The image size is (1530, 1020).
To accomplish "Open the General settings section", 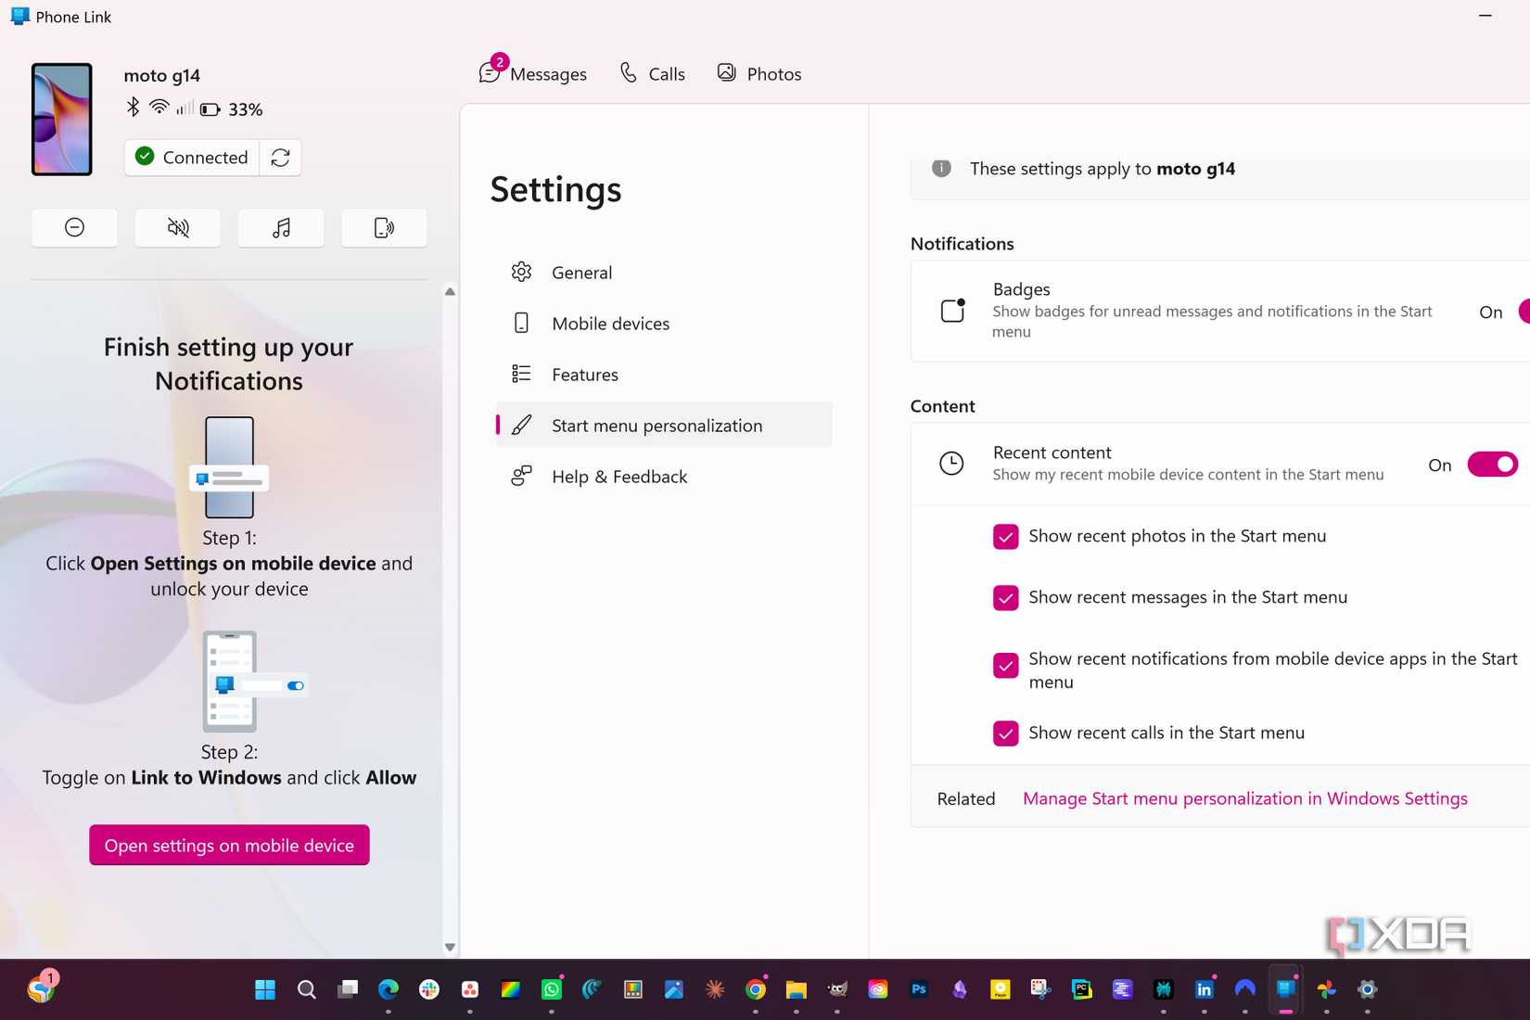I will pos(664,273).
